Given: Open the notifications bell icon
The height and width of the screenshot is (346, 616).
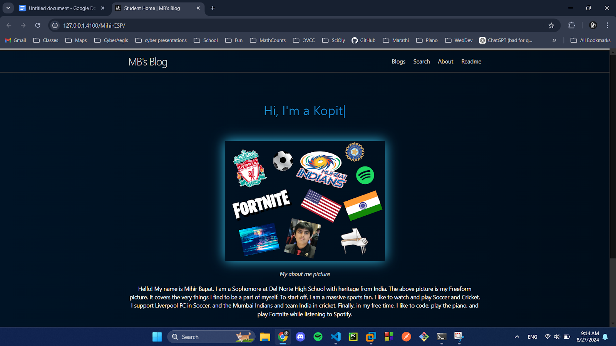Looking at the screenshot, I should (x=605, y=337).
